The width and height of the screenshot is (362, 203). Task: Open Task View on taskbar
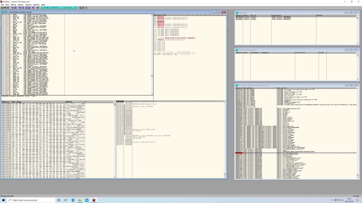(66, 200)
